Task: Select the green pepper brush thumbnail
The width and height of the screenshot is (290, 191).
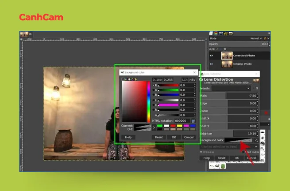Action: [223, 166]
